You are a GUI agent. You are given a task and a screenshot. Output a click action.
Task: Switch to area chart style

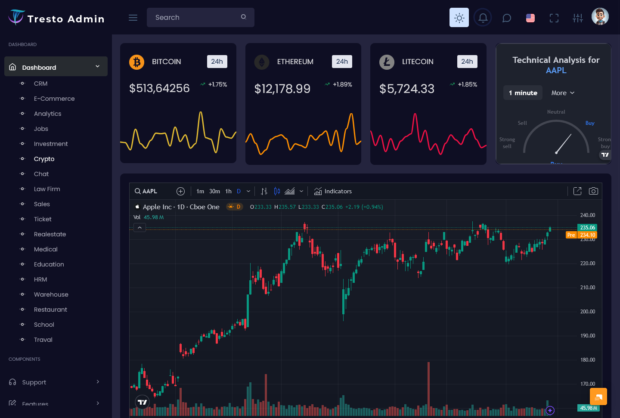[x=290, y=191]
